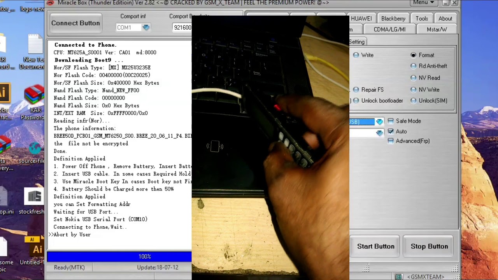
Task: Open the Comport Baudrate 921600 combo box
Action: point(182,27)
